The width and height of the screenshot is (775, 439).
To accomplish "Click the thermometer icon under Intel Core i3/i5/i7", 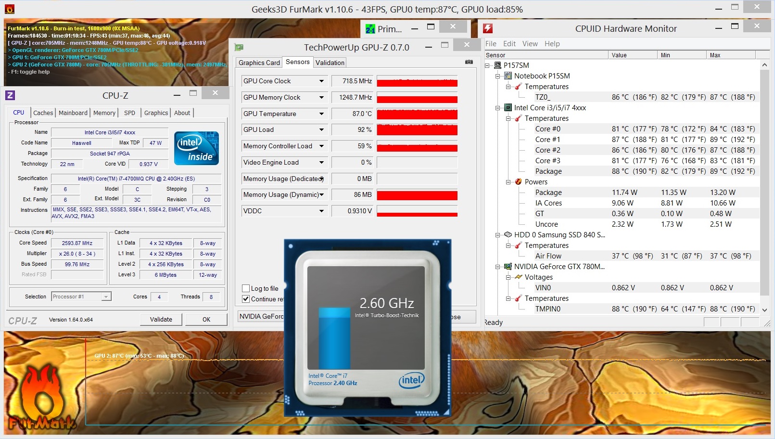I will click(x=518, y=118).
